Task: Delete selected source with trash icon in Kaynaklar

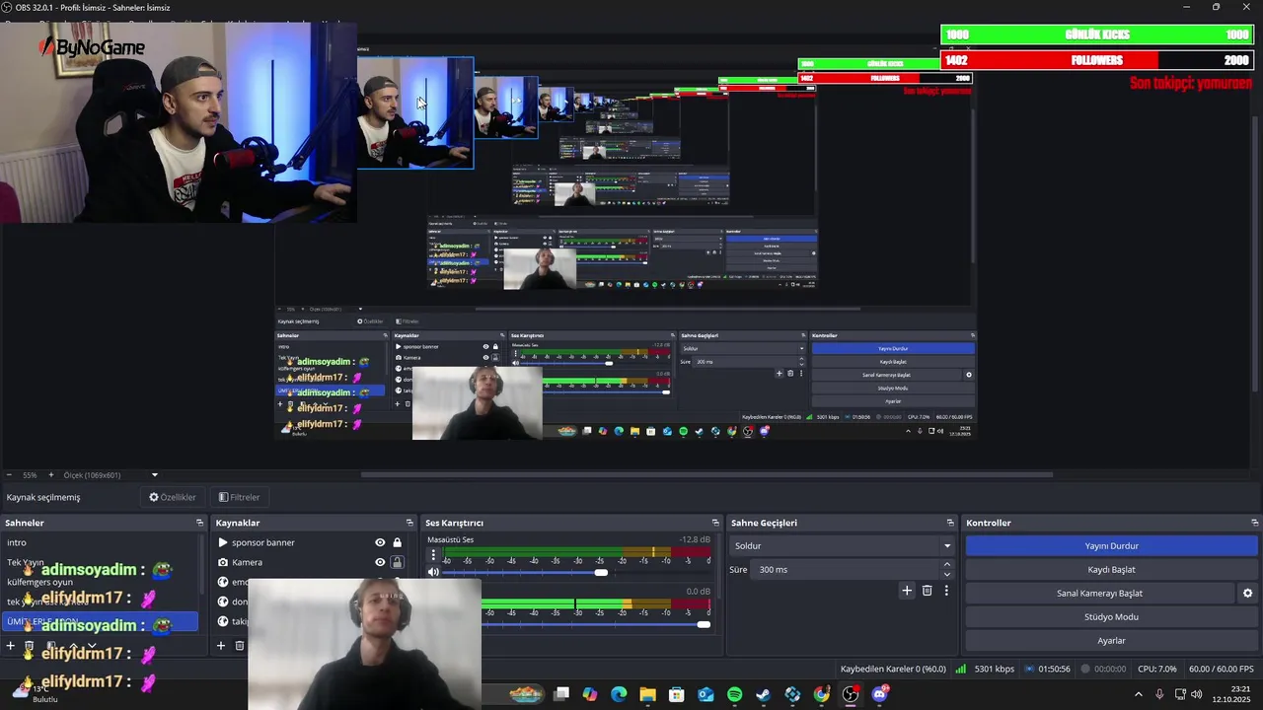Action: pyautogui.click(x=239, y=646)
